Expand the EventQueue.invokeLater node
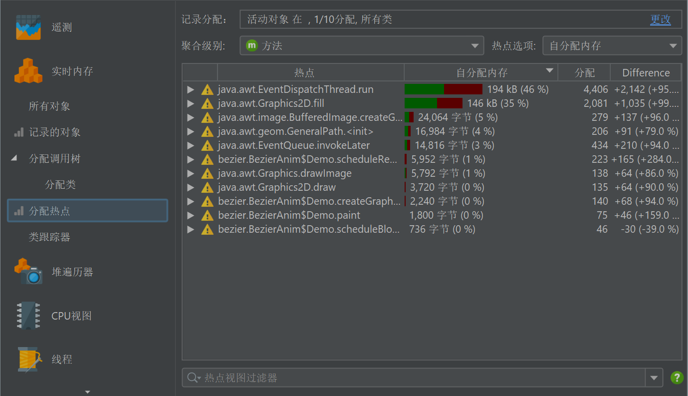Screen dimensions: 688x396 tap(190, 146)
